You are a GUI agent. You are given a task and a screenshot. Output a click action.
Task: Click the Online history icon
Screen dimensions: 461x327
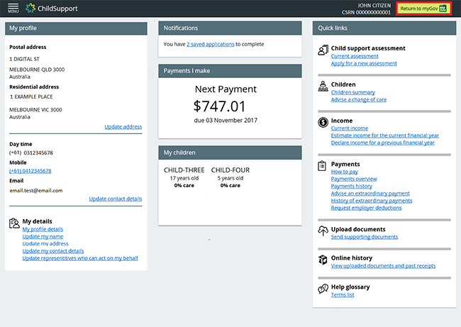coord(323,260)
